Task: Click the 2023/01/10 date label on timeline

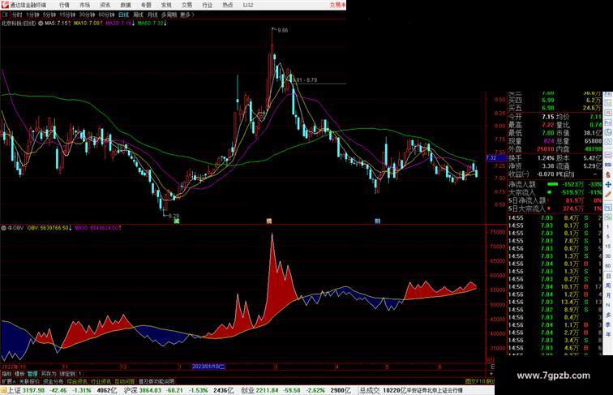Action: [208, 367]
